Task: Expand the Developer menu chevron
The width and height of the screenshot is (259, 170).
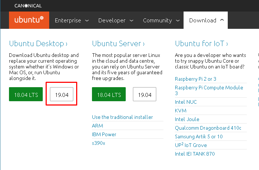Action: coord(131,21)
